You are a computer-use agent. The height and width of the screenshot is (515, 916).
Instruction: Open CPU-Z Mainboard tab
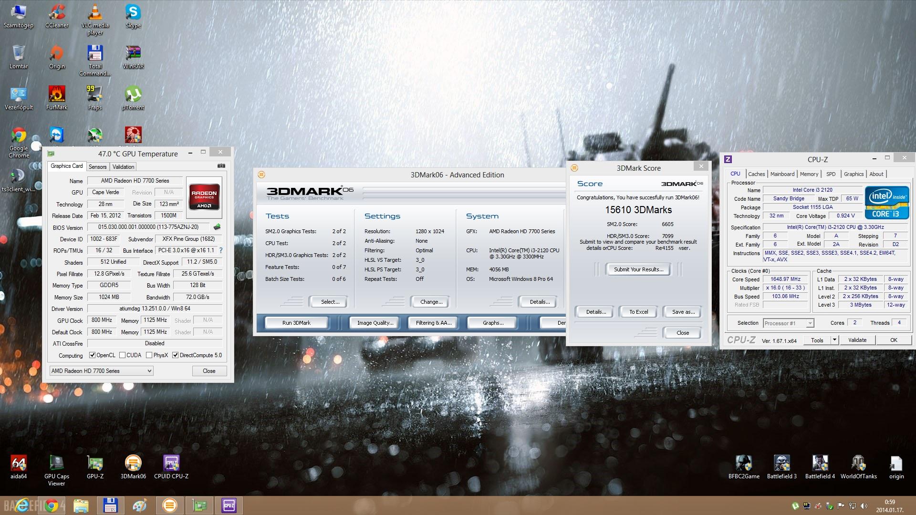click(x=782, y=174)
